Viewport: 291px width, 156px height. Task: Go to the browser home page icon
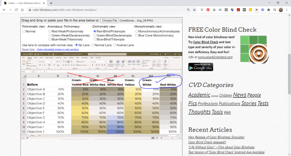click(22, 10)
